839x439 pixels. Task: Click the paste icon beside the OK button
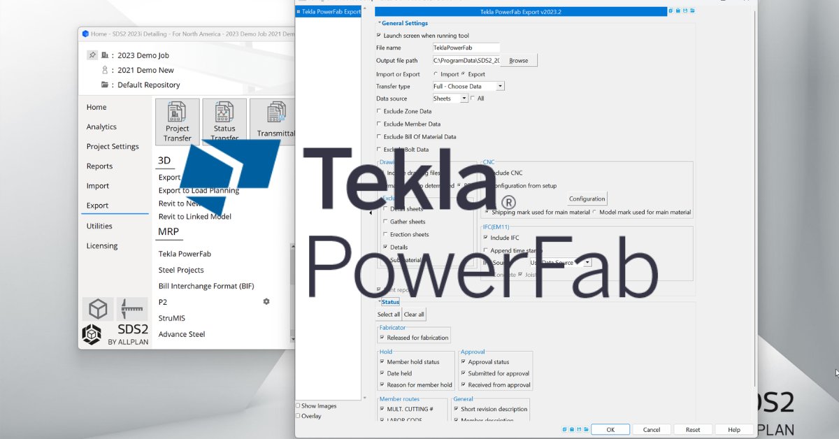(572, 429)
